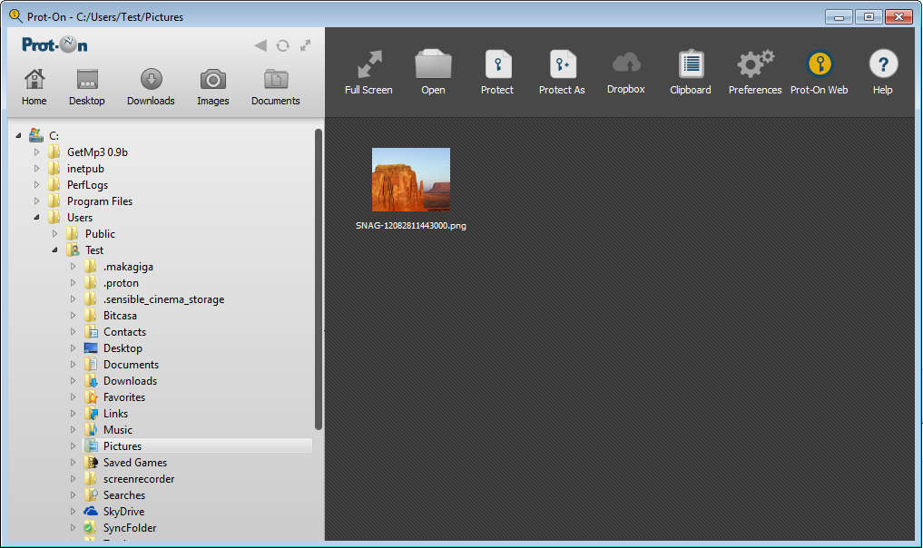Click the Full Screen toolbar icon
The width and height of the screenshot is (923, 548).
pos(368,65)
